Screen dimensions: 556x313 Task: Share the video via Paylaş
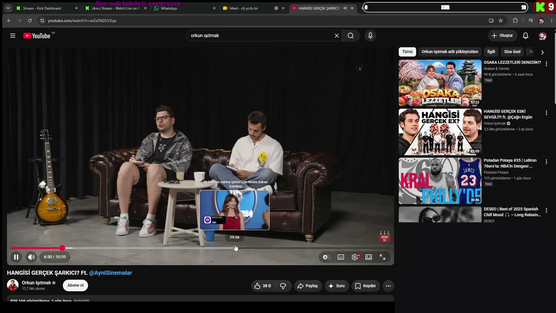308,286
